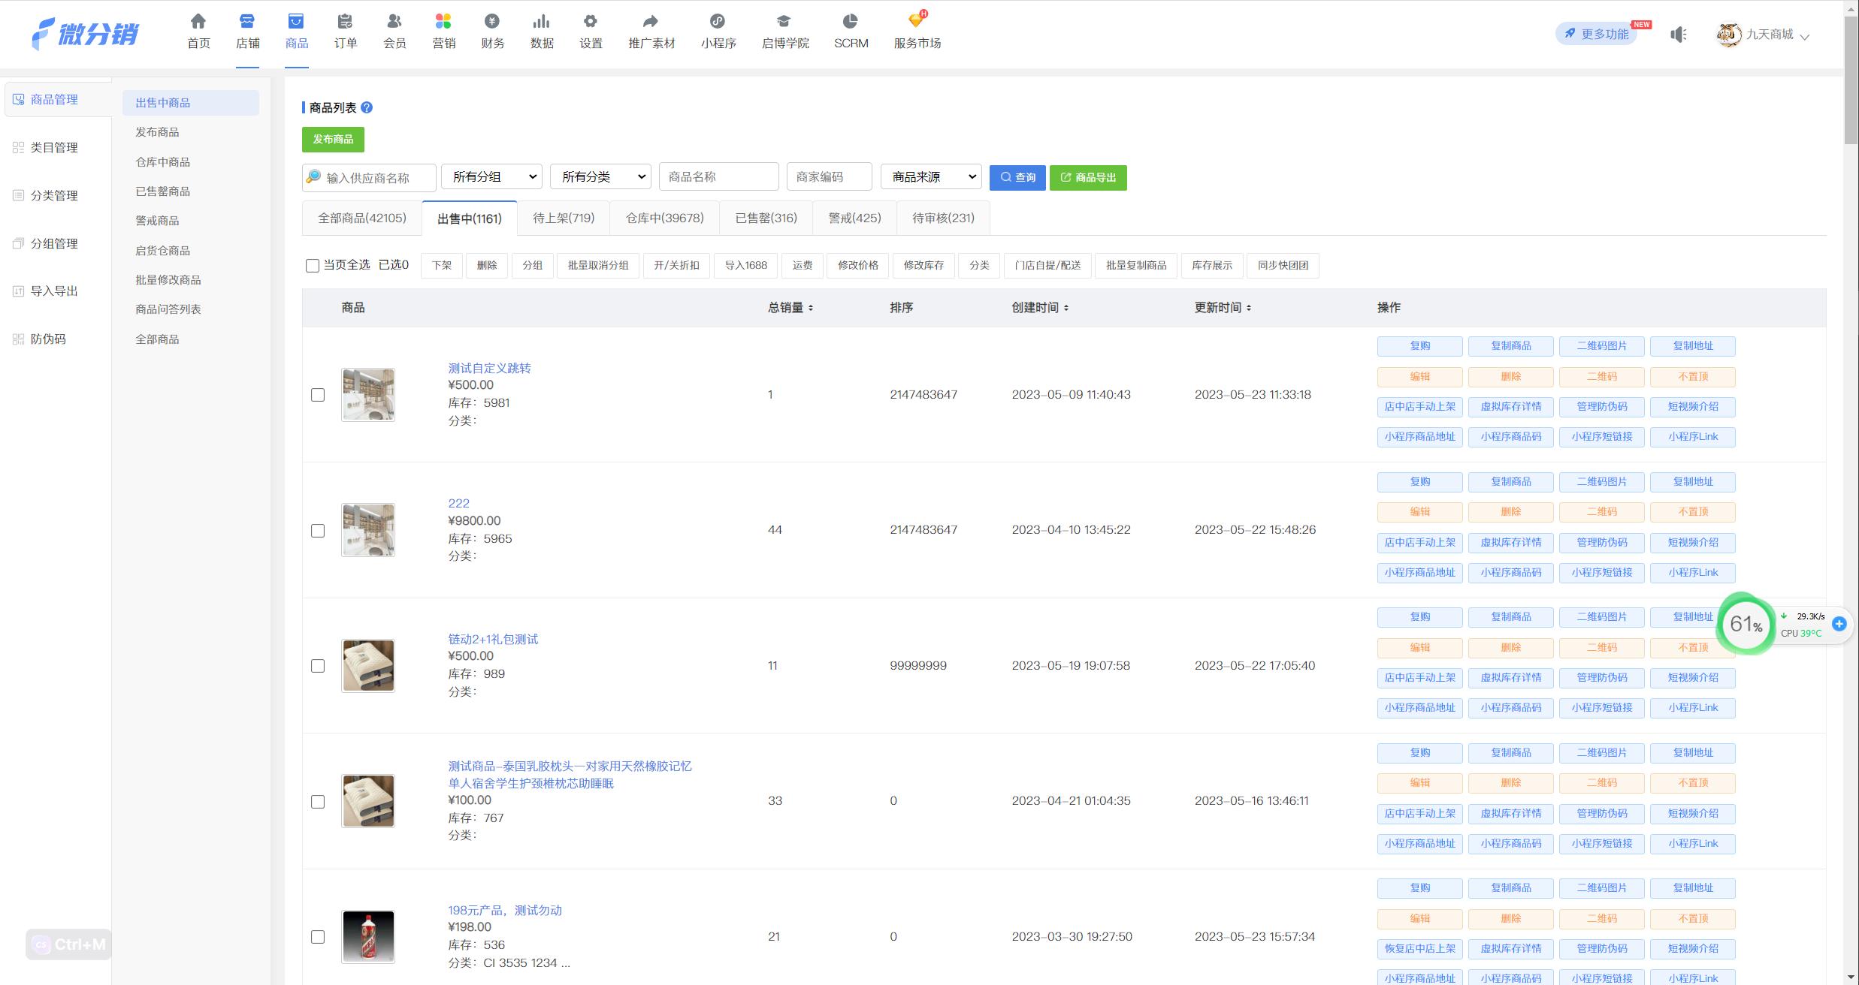This screenshot has height=985, width=1859.
Task: Expand the 所有分类 dropdown
Action: pos(601,177)
